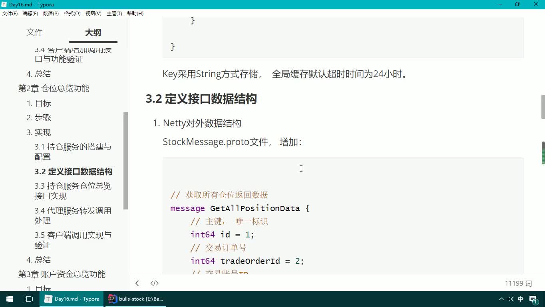Switch to the 大纲 sidebar tab

coord(93,32)
